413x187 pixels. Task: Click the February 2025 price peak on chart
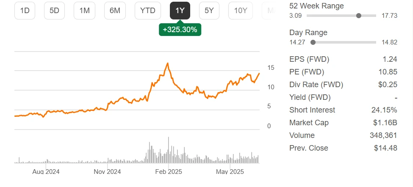click(x=168, y=63)
